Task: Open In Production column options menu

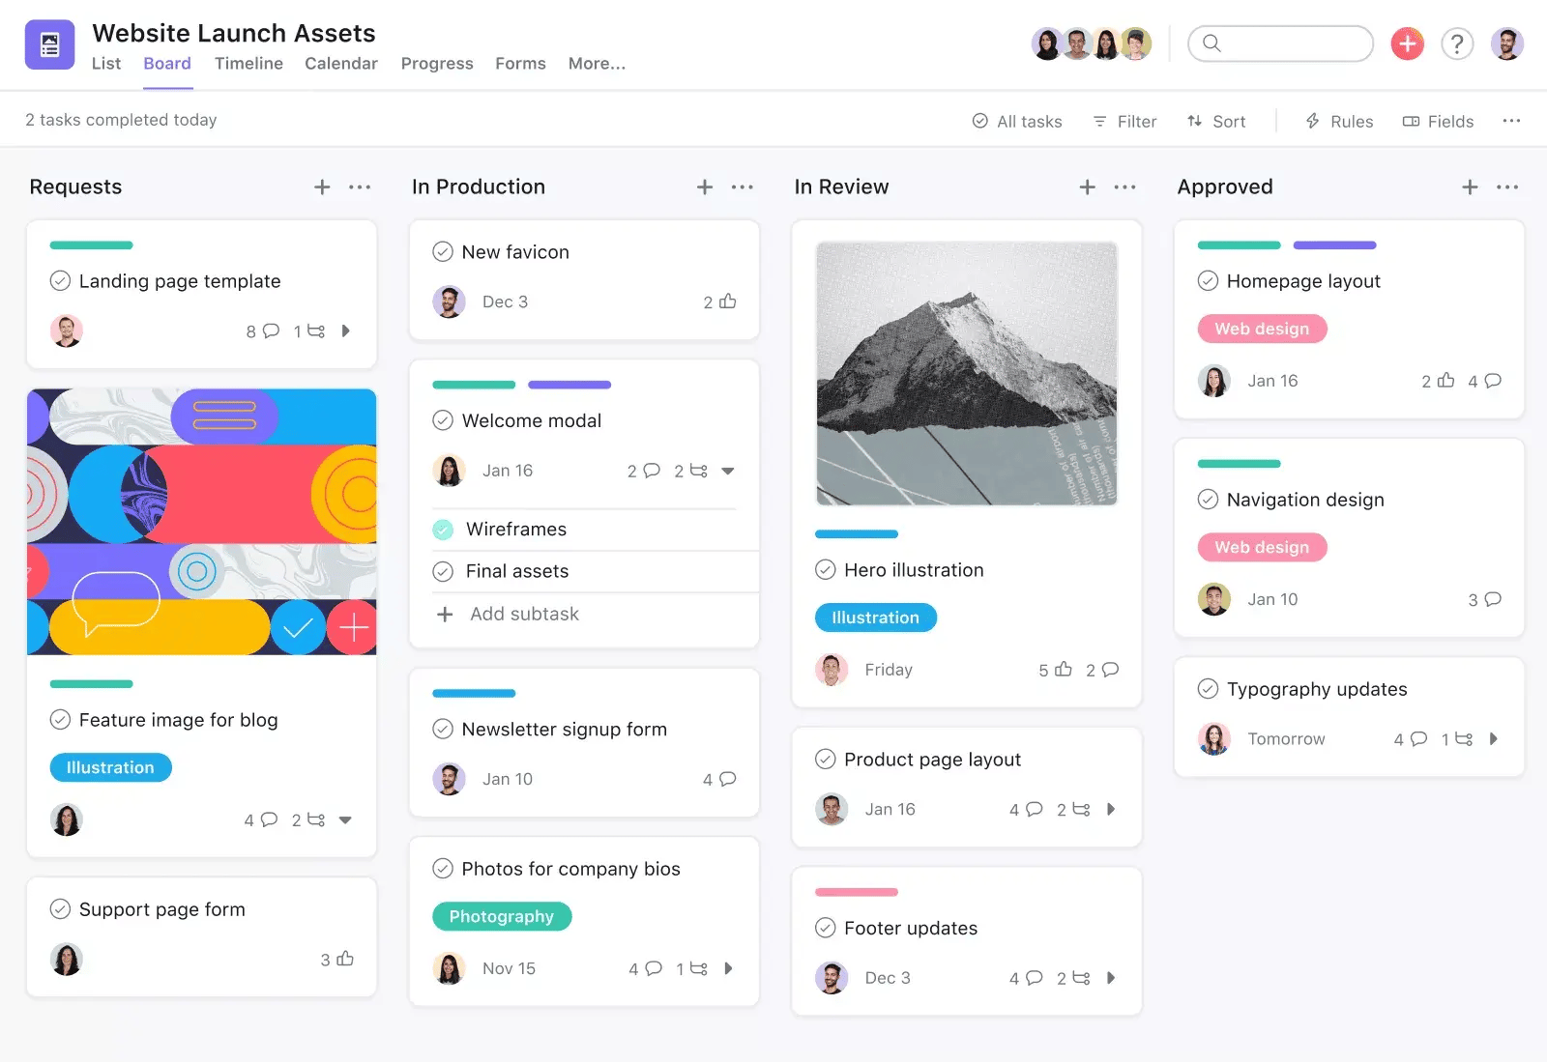Action: tap(743, 187)
